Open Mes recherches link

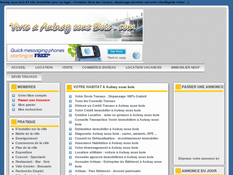pyautogui.click(x=30, y=109)
